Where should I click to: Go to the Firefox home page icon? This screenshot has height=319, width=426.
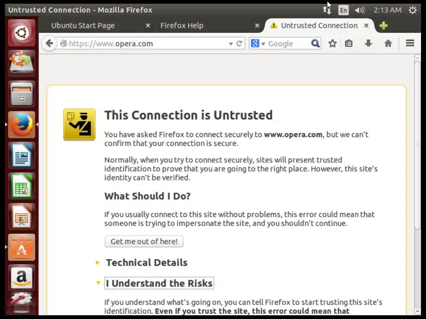[388, 43]
